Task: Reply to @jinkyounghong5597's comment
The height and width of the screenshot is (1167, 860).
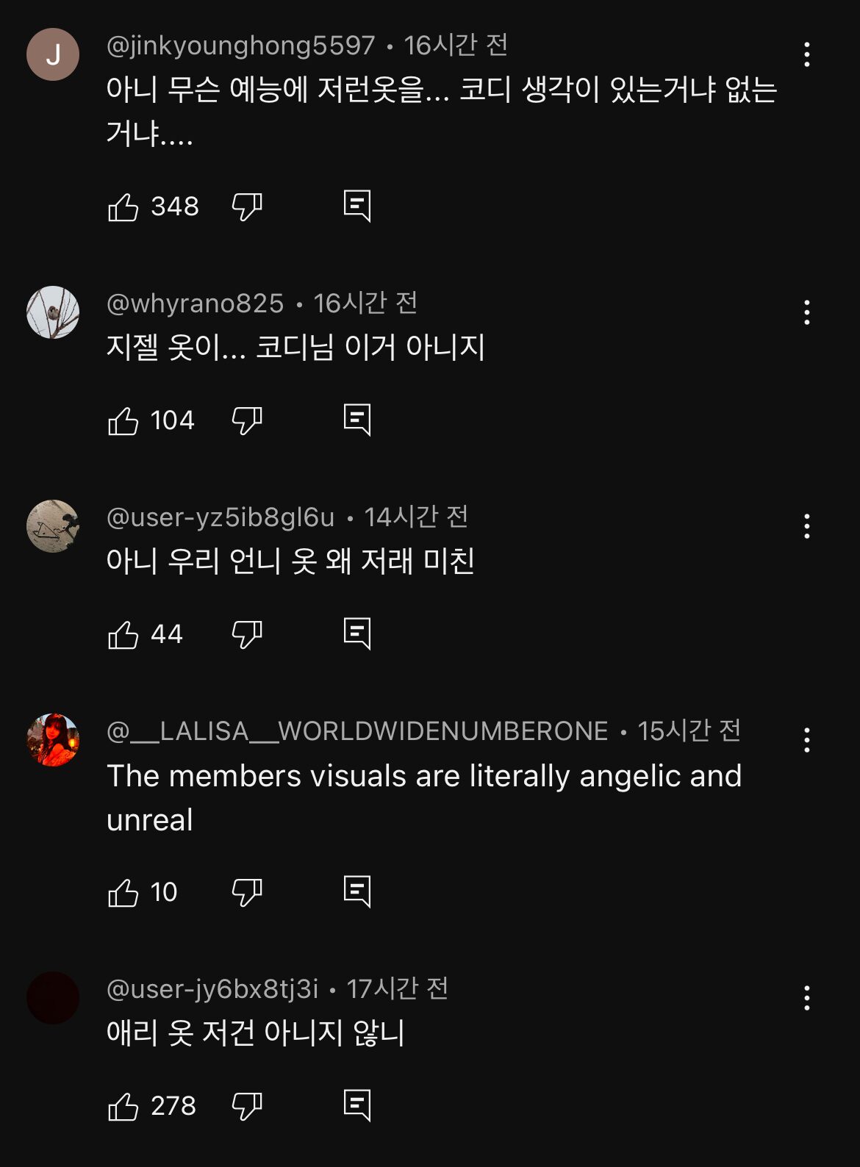Action: 357,207
